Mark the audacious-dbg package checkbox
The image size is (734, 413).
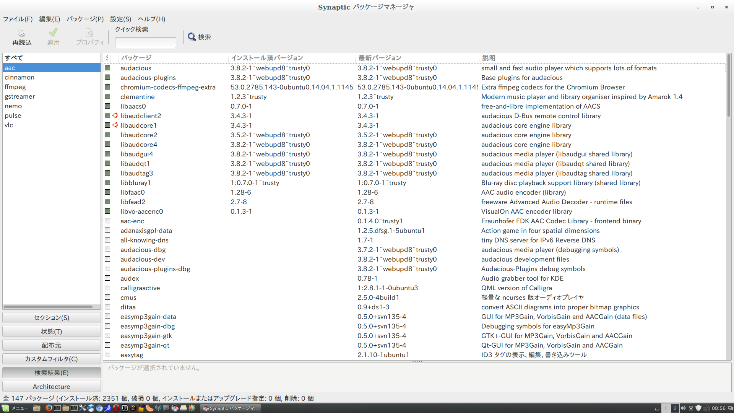107,249
